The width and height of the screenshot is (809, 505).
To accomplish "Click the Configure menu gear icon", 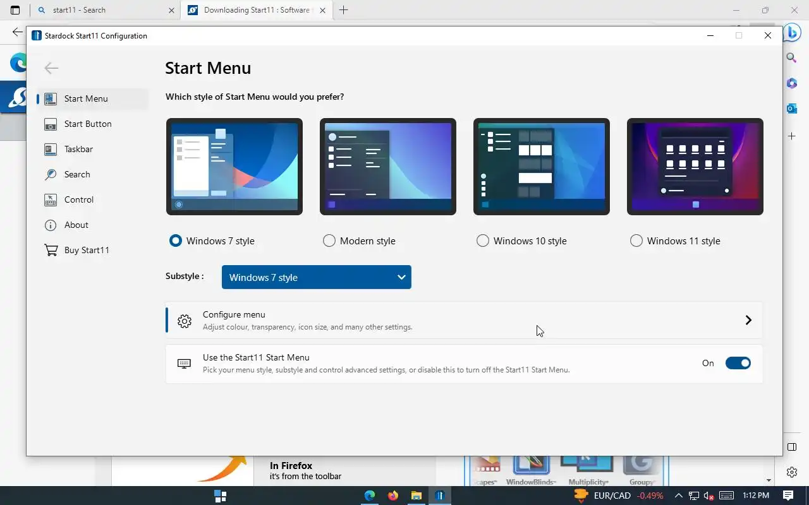I will pyautogui.click(x=185, y=321).
